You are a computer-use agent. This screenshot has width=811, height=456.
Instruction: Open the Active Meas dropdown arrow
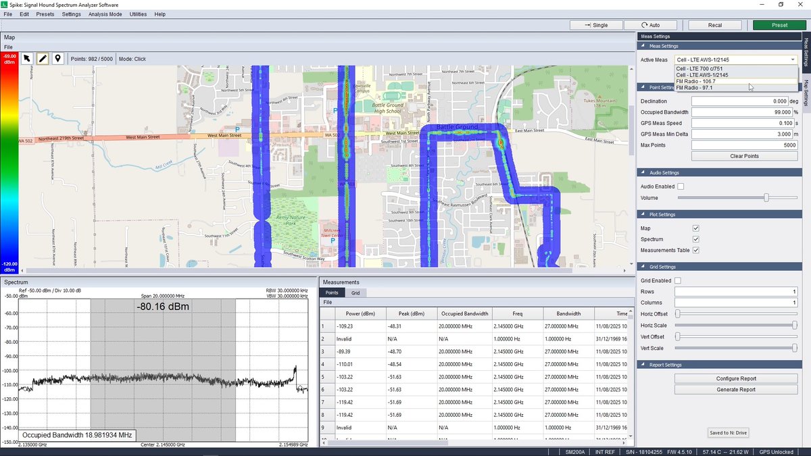pos(792,60)
